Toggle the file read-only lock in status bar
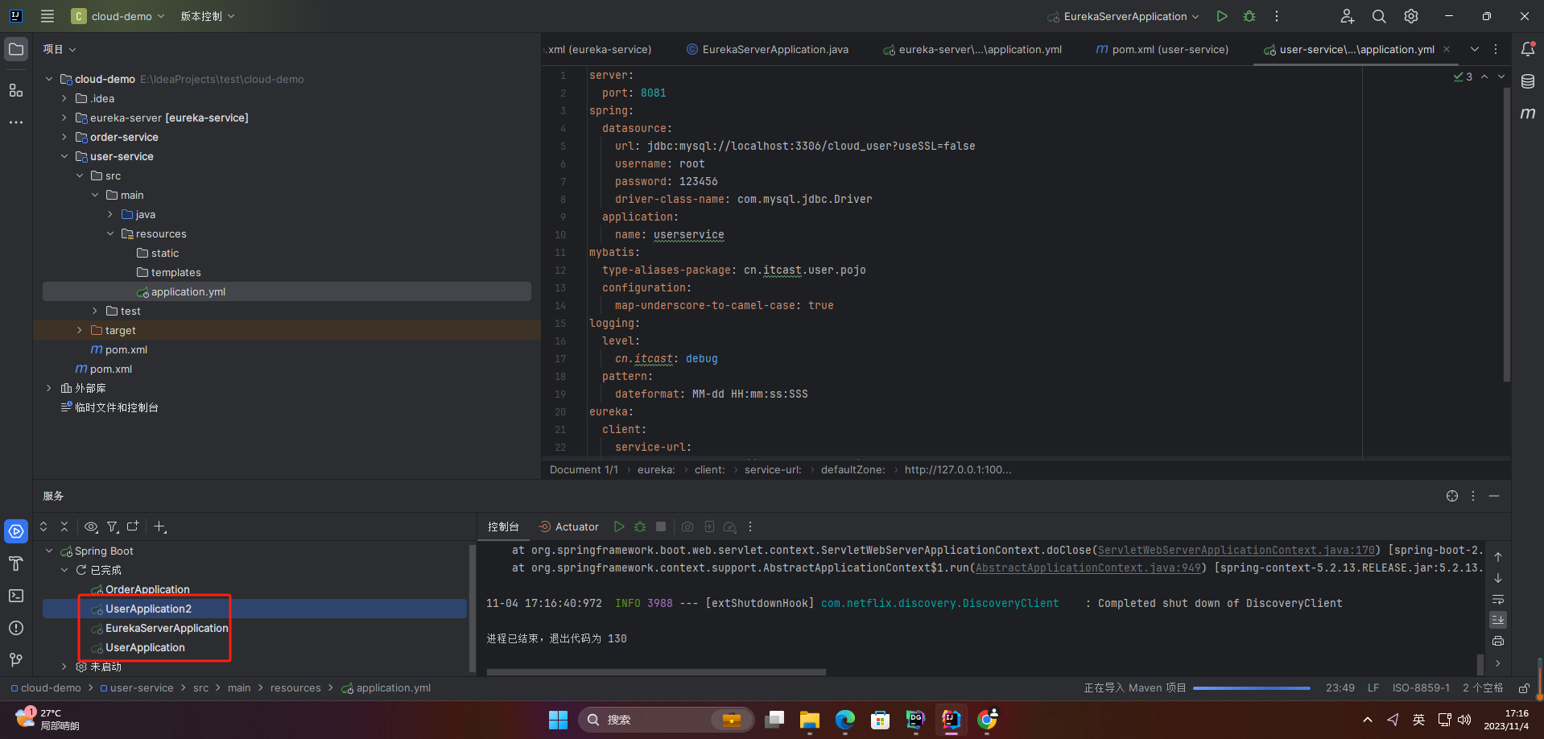The height and width of the screenshot is (739, 1544). [x=1524, y=688]
